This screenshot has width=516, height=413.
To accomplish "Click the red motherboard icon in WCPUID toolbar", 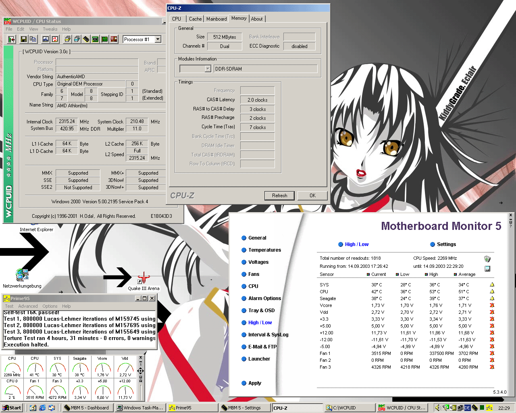I will tap(114, 39).
